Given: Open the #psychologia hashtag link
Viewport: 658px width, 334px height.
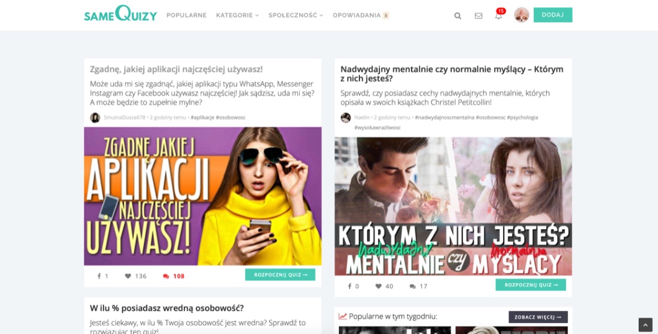Looking at the screenshot, I should (x=522, y=117).
